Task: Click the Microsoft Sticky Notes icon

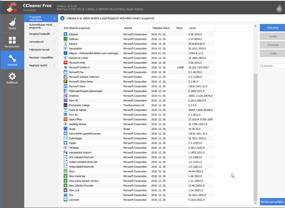Action: [x=66, y=81]
